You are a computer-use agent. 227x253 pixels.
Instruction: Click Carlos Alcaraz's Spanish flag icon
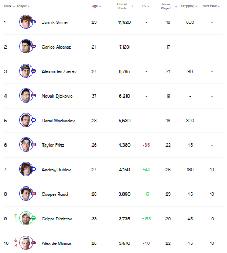click(x=34, y=46)
